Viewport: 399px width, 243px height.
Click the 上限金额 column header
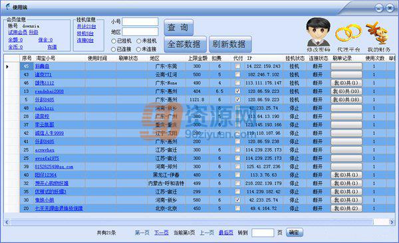click(x=198, y=58)
